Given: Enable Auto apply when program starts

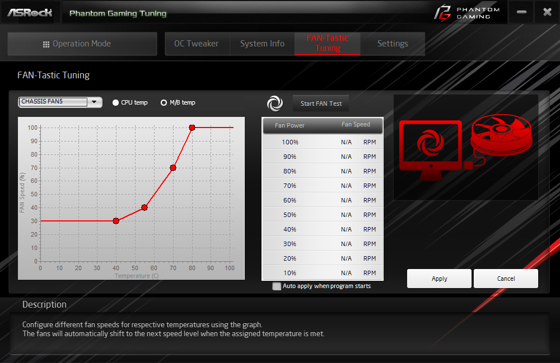Looking at the screenshot, I should [277, 286].
